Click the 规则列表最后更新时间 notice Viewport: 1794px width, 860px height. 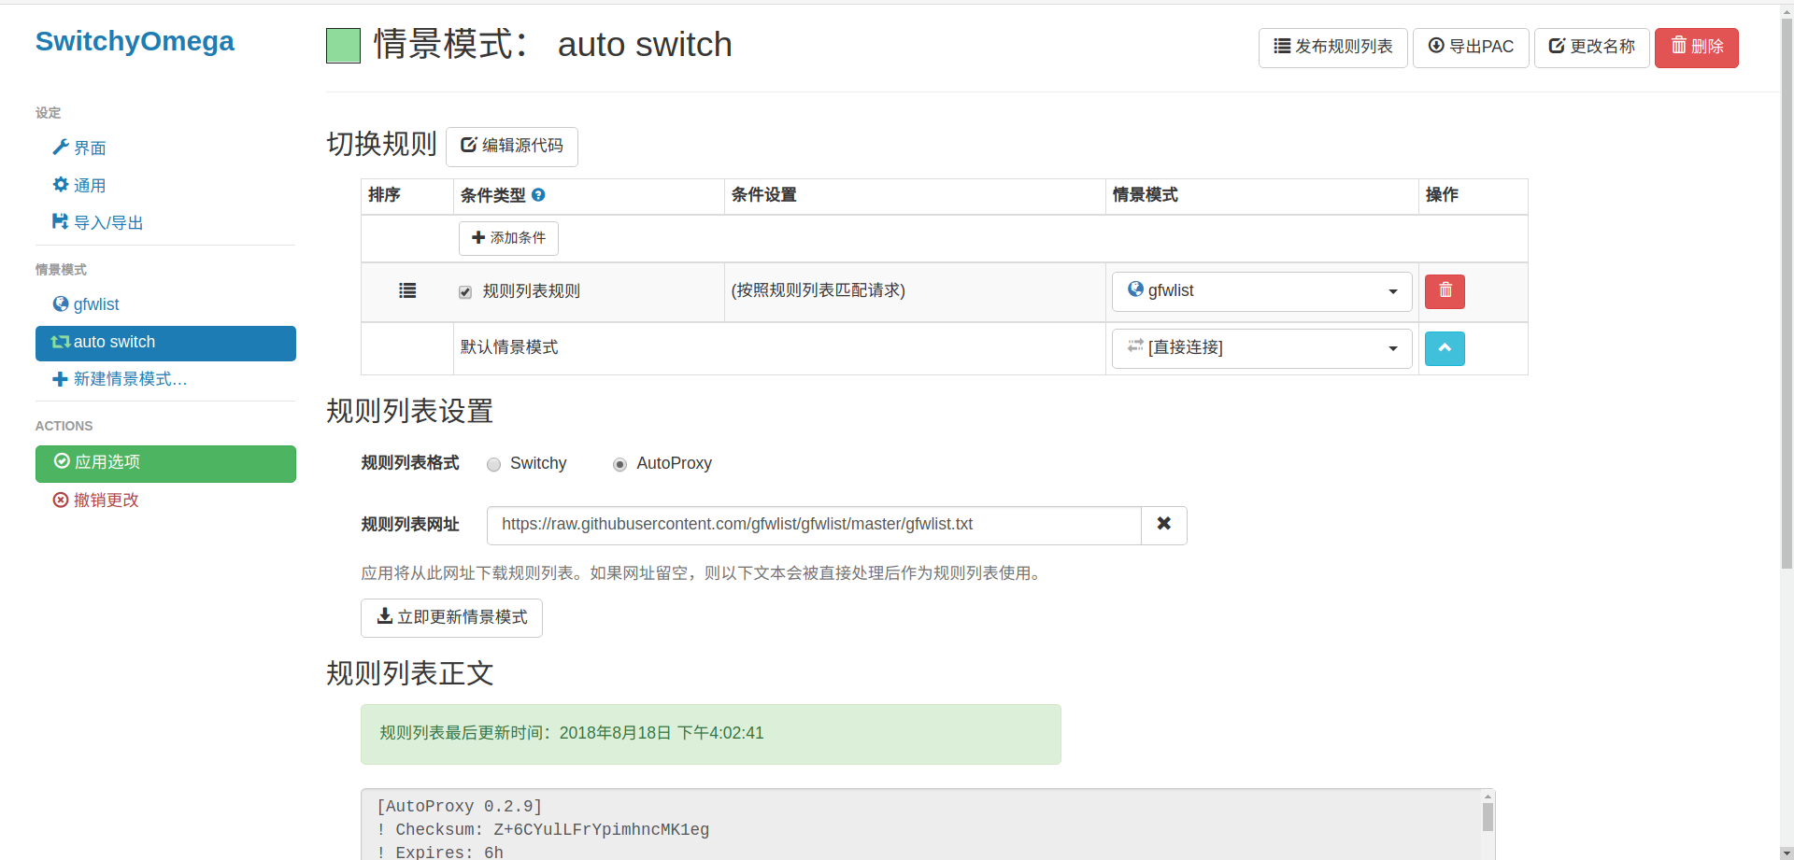710,734
